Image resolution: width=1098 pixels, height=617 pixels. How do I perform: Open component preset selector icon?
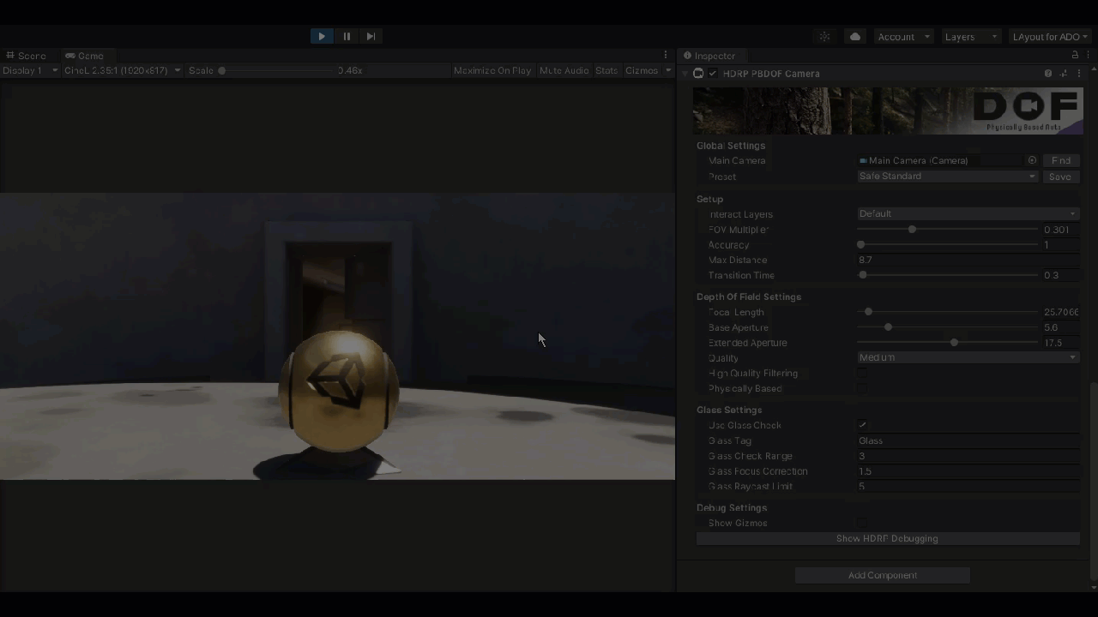click(1064, 74)
